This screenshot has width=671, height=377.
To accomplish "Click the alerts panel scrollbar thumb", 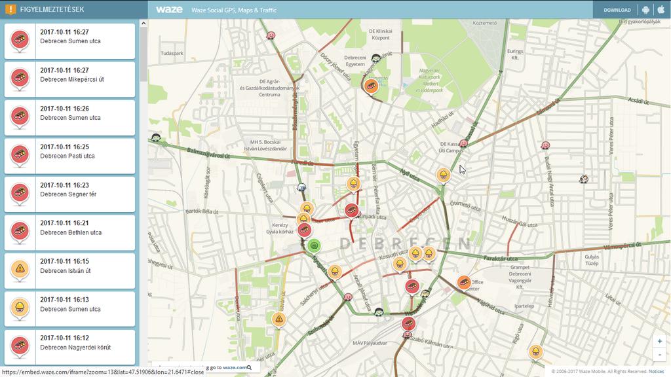I will point(144,54).
